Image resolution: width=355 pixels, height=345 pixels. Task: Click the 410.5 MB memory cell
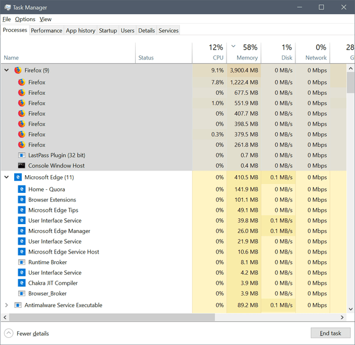244,178
